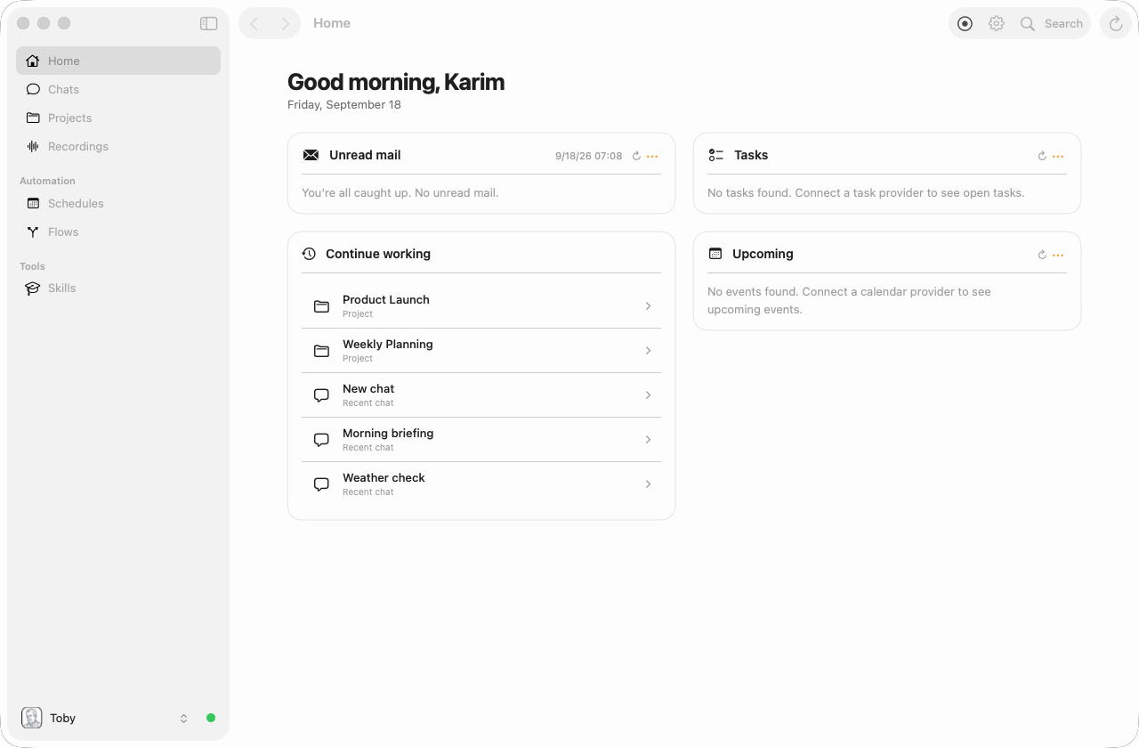Select Home in the sidebar
This screenshot has height=748, width=1139.
tap(118, 61)
